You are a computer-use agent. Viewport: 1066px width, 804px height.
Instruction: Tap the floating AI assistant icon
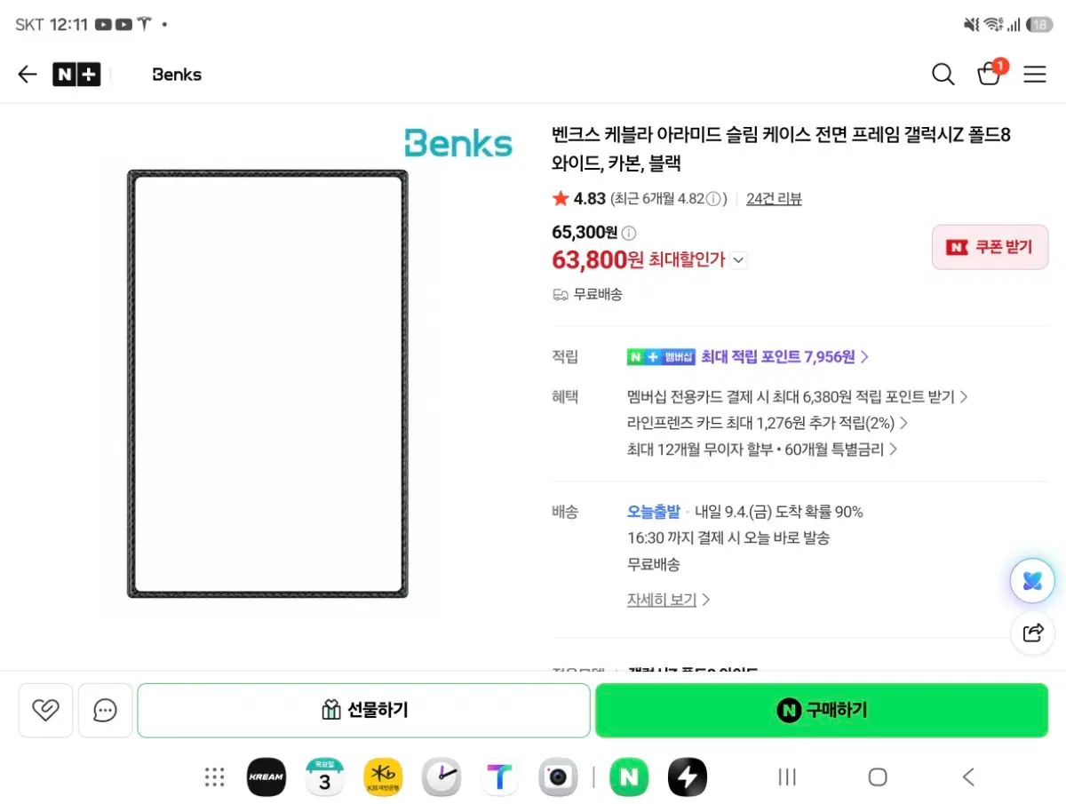[x=1032, y=582]
